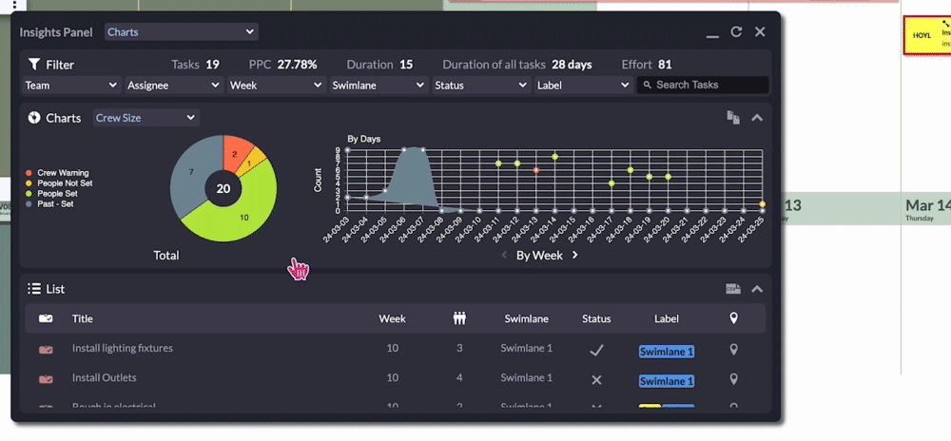Click location pin for Install lighting fixtures

coord(733,349)
